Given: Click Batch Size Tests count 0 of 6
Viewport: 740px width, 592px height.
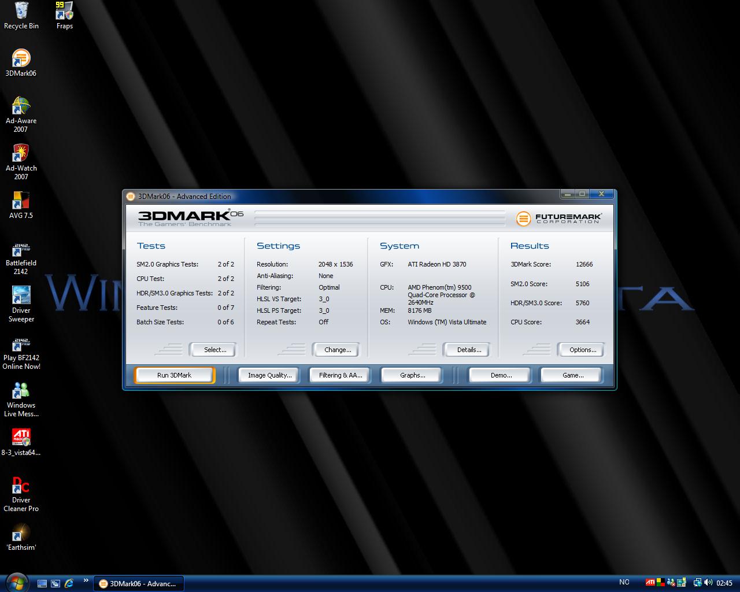Looking at the screenshot, I should click(x=225, y=322).
